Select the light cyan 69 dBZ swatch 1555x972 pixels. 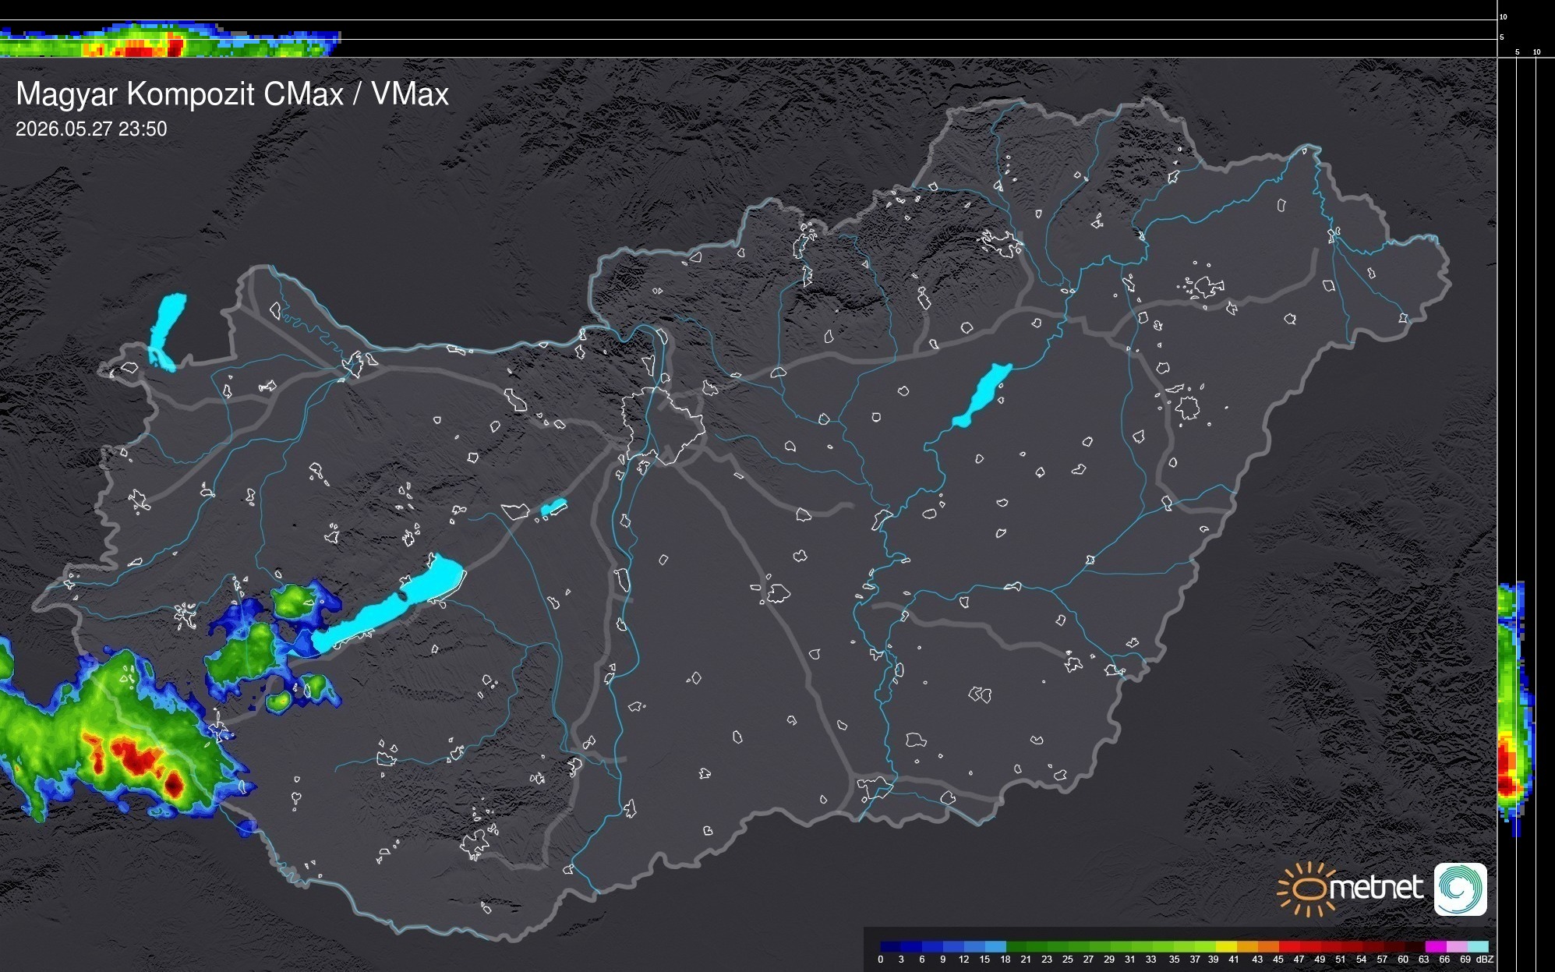(x=1477, y=946)
